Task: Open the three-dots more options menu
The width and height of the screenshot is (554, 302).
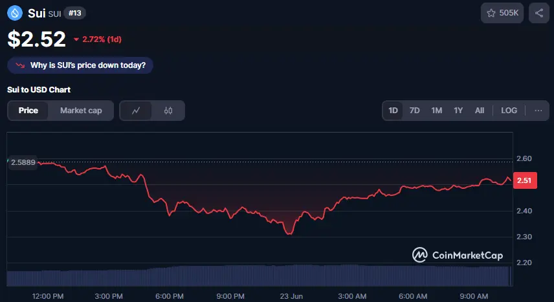Action: tap(538, 111)
